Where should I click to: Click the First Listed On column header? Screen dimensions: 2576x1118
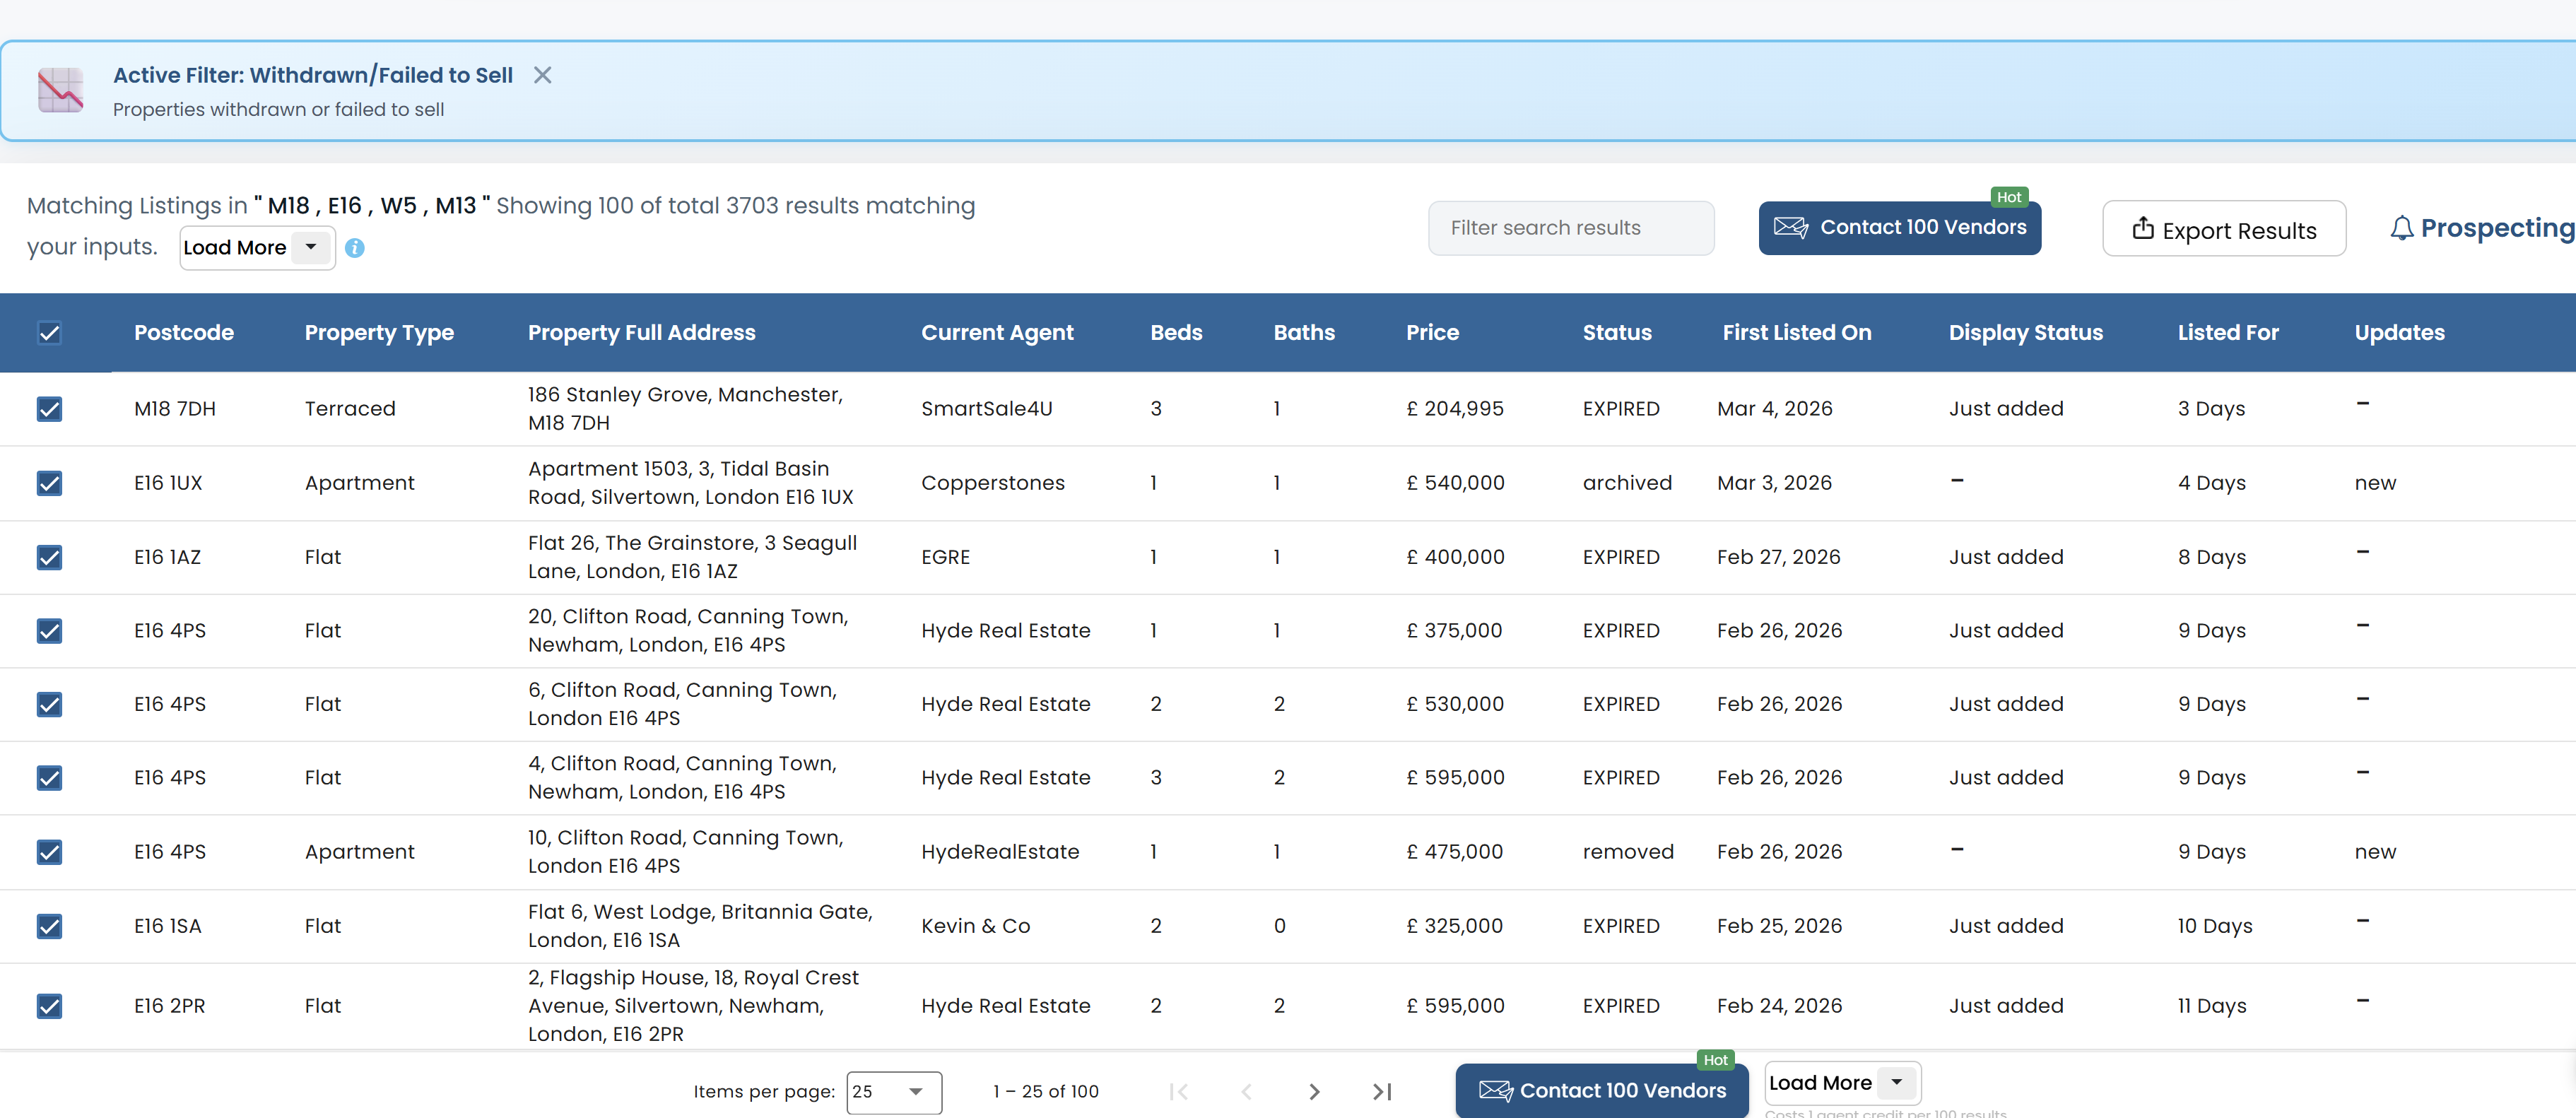1796,333
